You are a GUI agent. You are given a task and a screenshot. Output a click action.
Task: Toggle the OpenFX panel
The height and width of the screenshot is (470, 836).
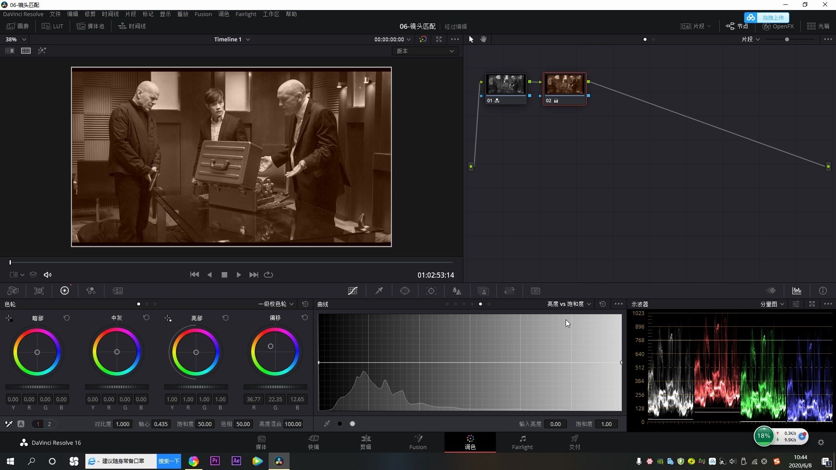pyautogui.click(x=778, y=26)
